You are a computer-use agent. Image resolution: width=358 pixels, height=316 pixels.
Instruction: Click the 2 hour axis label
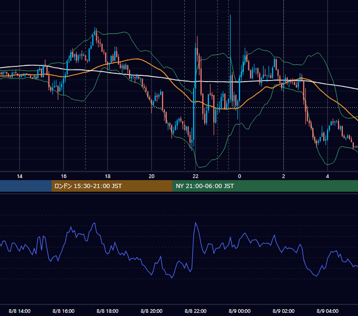point(284,176)
